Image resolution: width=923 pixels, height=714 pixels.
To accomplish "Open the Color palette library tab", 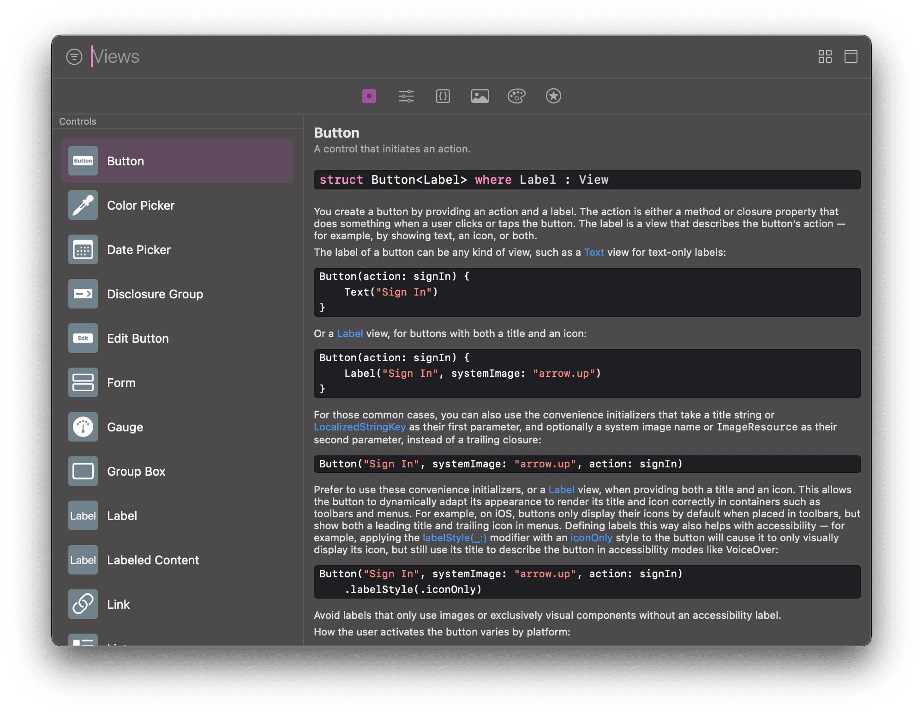I will tap(516, 96).
